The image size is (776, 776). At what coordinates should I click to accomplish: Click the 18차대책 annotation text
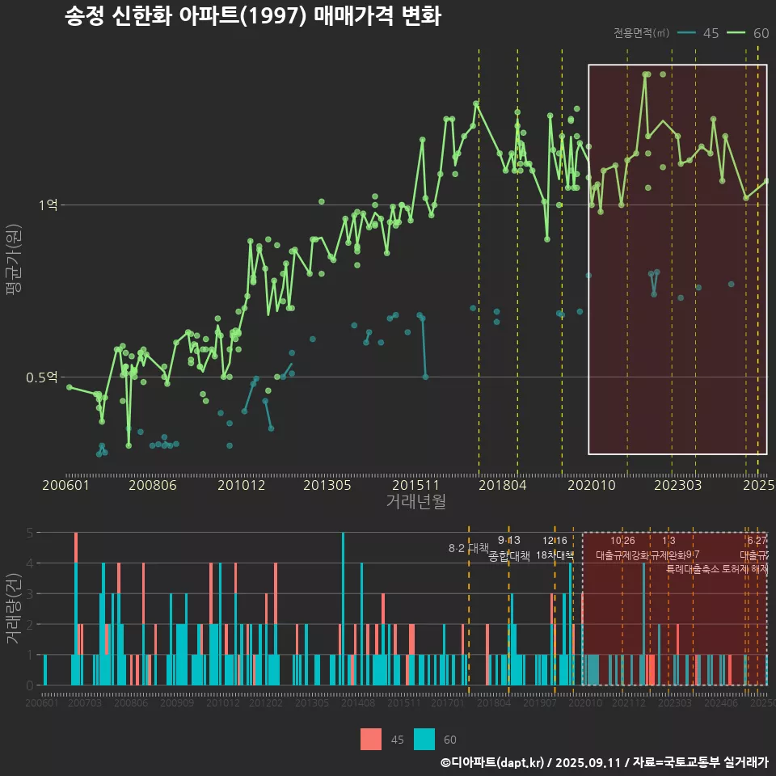click(555, 555)
